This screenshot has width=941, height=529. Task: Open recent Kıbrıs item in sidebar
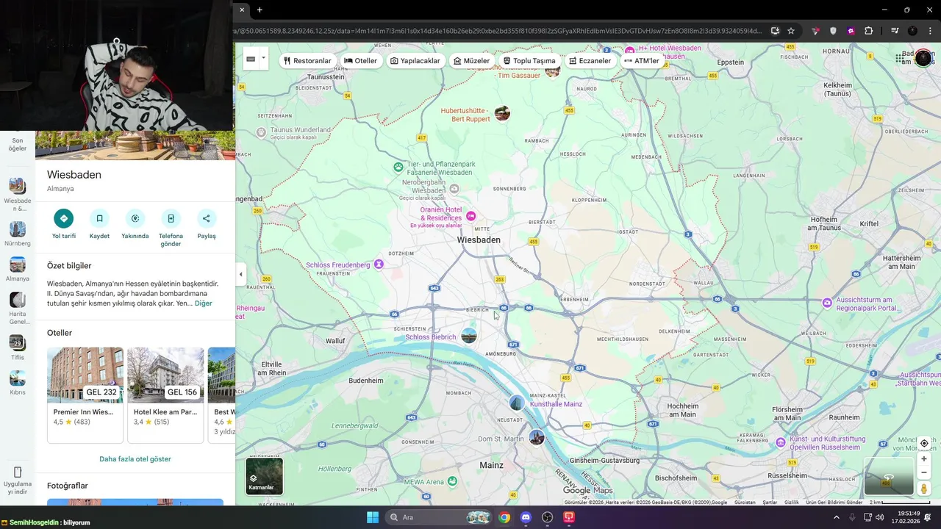tap(18, 383)
